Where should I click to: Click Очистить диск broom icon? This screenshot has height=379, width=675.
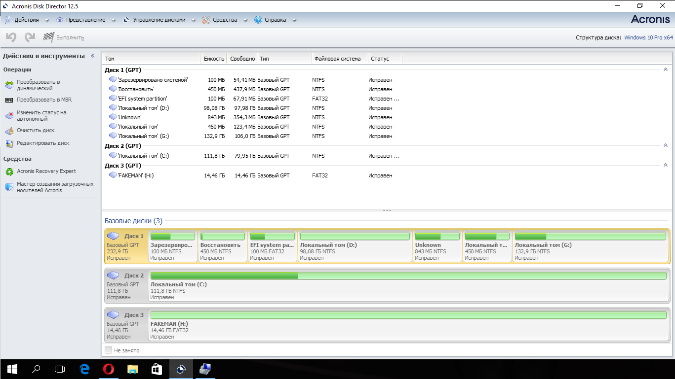9,131
